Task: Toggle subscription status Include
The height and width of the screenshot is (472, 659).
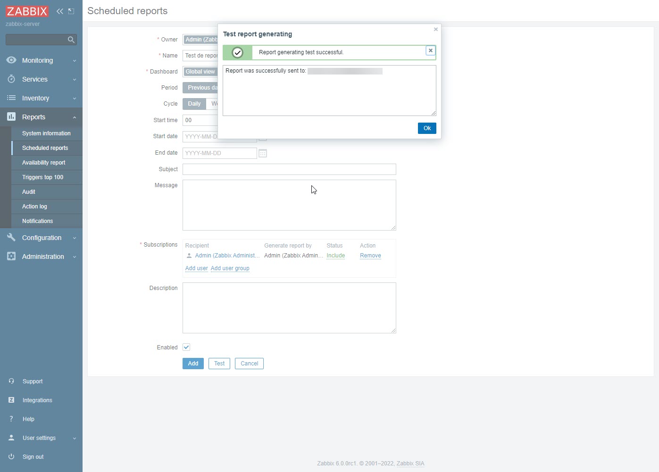Action: click(335, 256)
